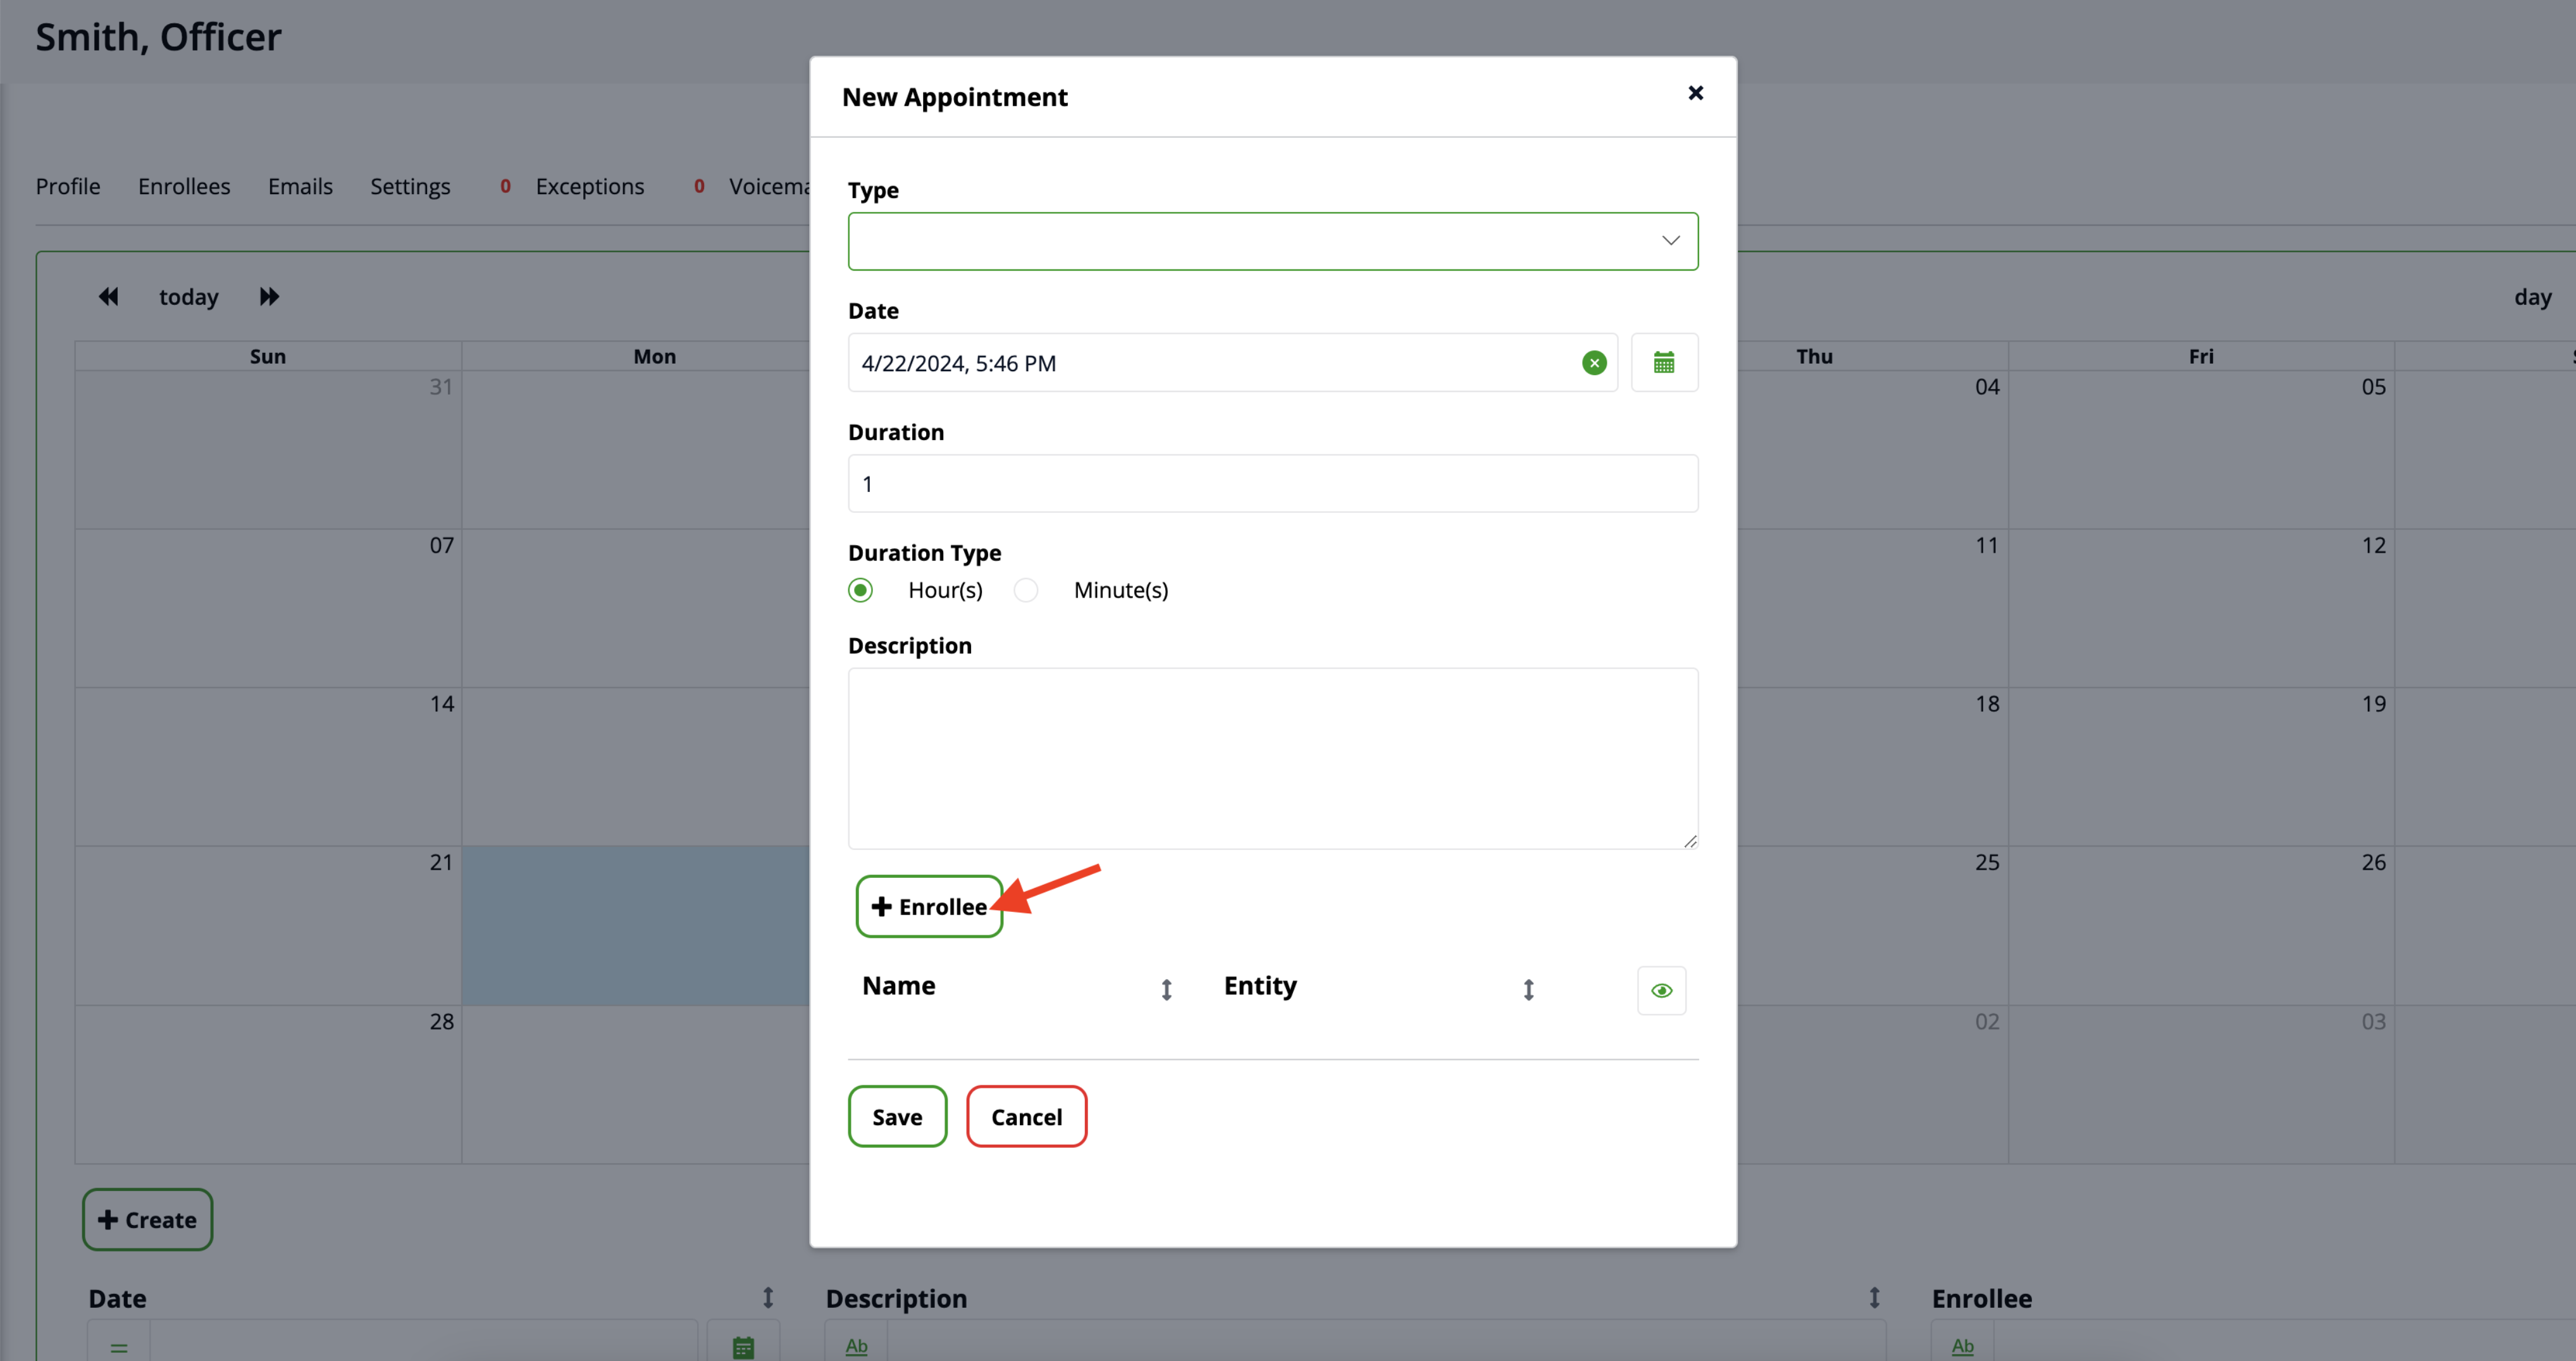Open the date picker calendar icon

tap(1663, 362)
